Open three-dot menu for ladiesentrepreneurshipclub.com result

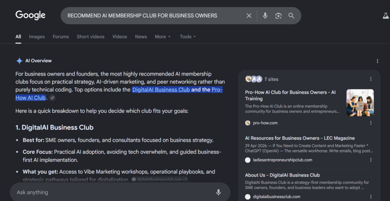coord(371,160)
